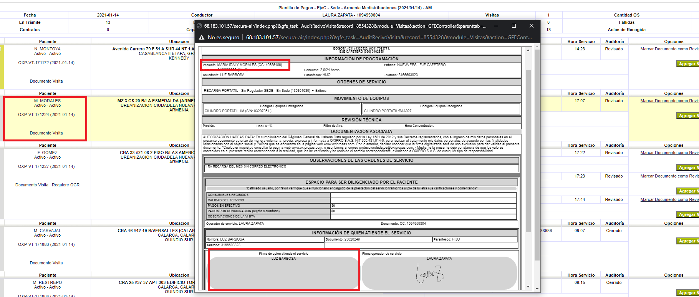Open Documento Visita for F. Gomez
The height and width of the screenshot is (297, 699).
[x=32, y=185]
